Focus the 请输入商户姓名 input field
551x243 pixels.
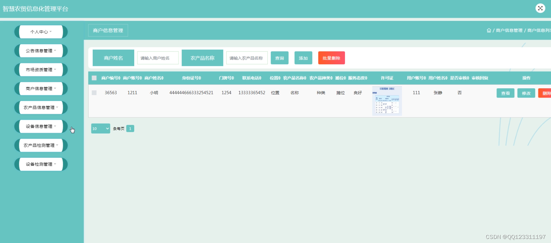click(x=158, y=58)
